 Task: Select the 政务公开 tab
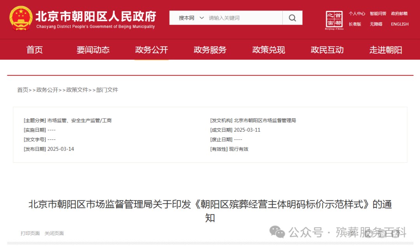(x=152, y=49)
